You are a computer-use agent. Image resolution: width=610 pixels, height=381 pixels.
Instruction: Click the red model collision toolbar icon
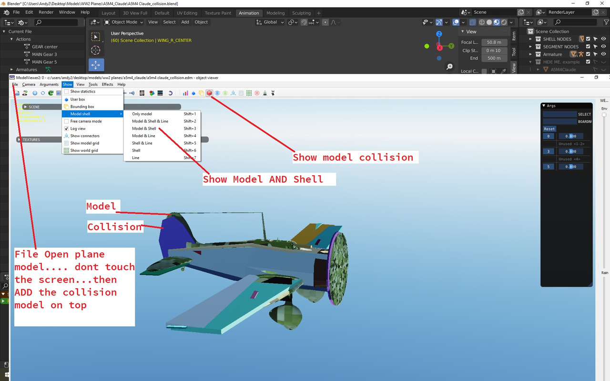point(210,93)
